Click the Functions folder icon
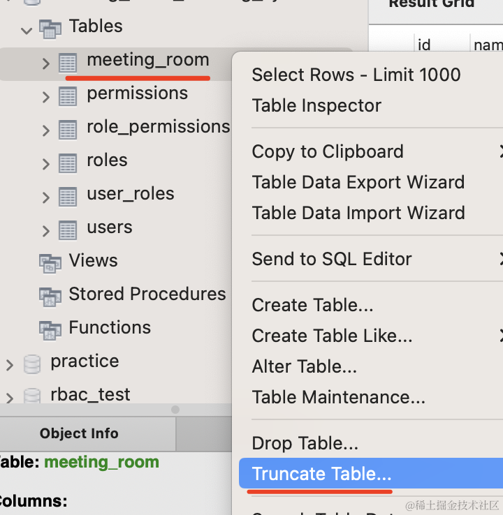 coord(50,329)
